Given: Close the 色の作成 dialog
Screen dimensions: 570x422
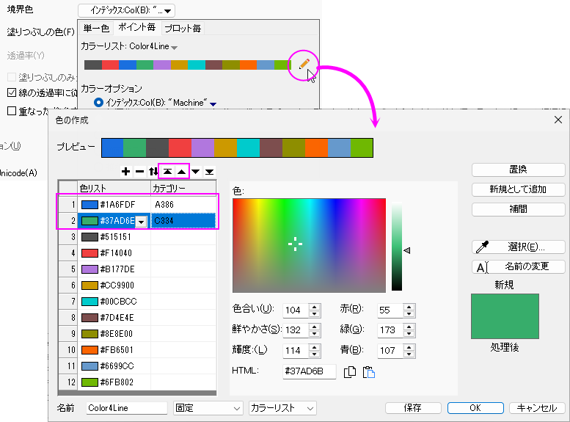Looking at the screenshot, I should pos(558,120).
